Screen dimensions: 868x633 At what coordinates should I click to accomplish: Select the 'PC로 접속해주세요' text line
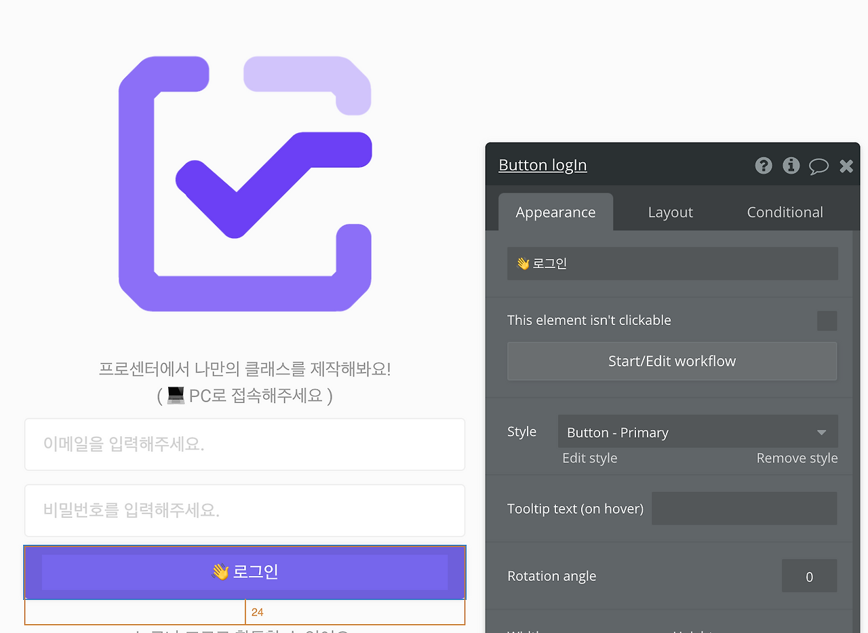245,395
